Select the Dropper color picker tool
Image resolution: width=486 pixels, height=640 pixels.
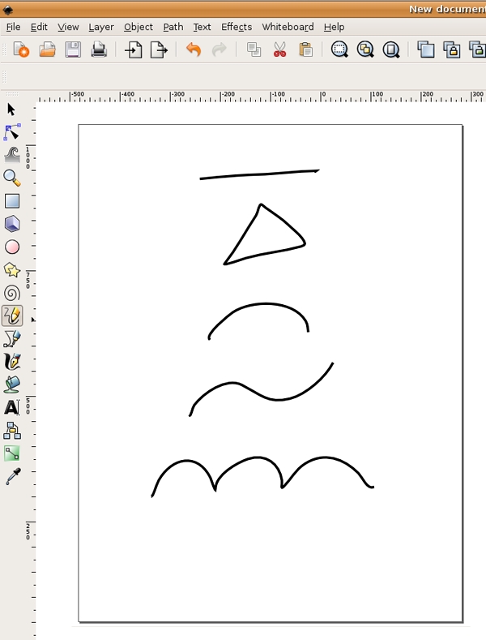[11, 477]
